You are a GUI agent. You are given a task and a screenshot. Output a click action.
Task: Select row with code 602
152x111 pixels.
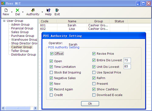[95, 29]
